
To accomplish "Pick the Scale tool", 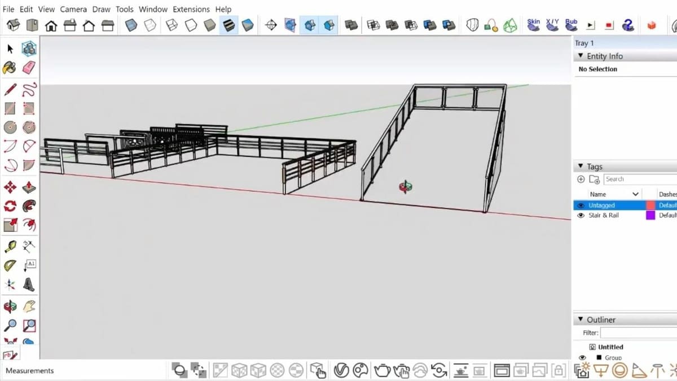I will pyautogui.click(x=10, y=225).
